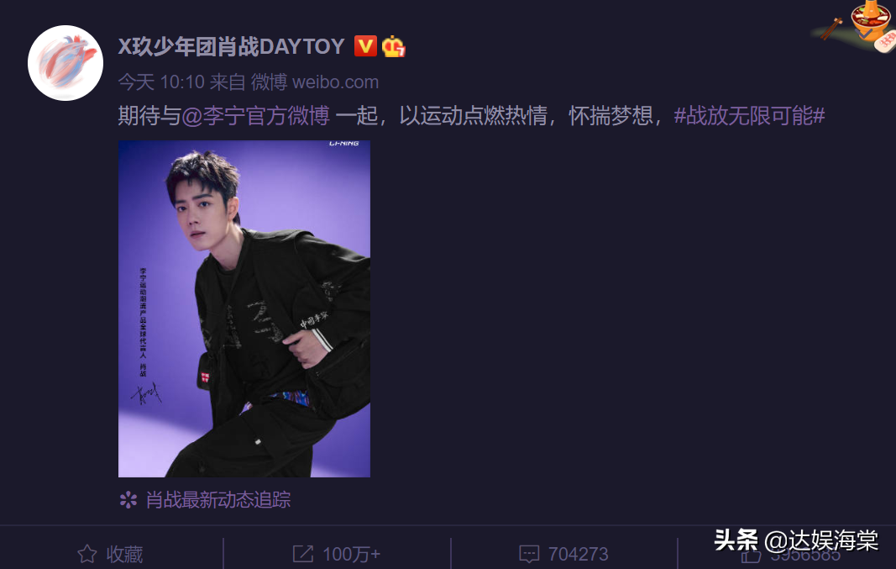The height and width of the screenshot is (569, 896).
Task: Click the flower icon beside 肖战最新动态追踪
Action: coord(128,500)
